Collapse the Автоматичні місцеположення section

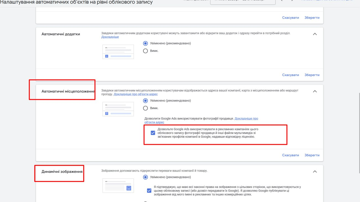[x=315, y=91]
